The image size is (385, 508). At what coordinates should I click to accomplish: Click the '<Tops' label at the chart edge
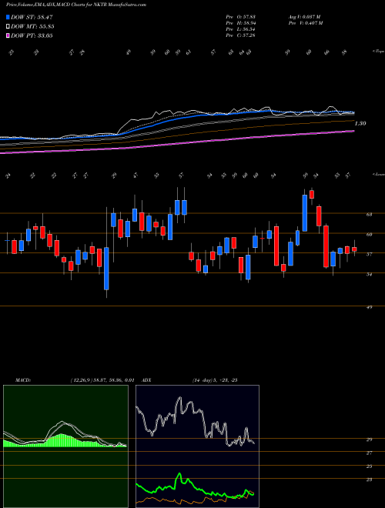tap(378, 52)
